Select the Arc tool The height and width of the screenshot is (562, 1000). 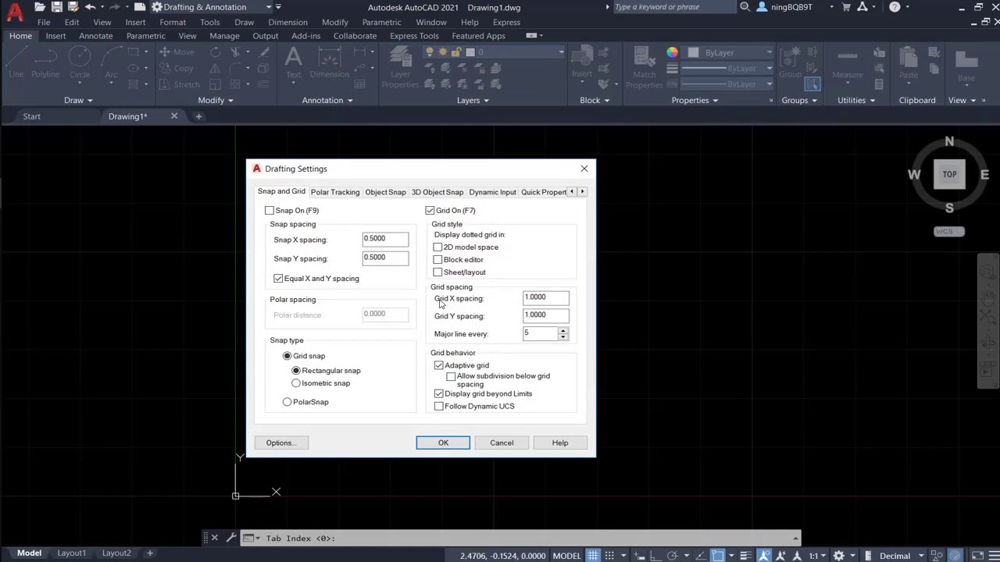112,62
